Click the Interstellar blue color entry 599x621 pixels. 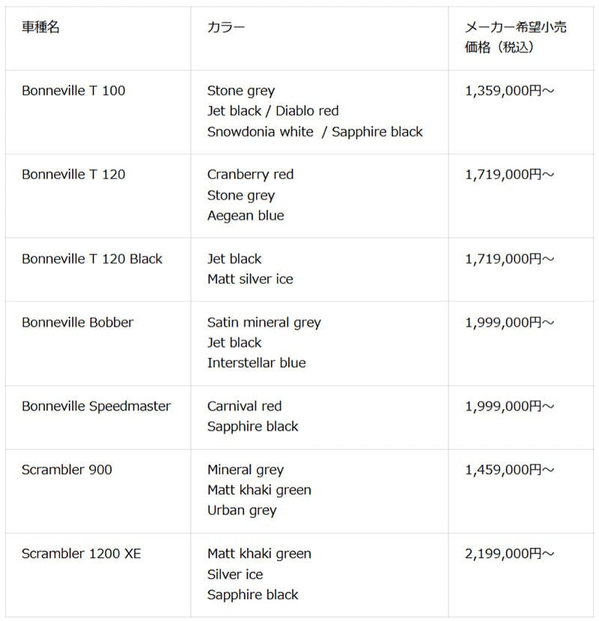tap(256, 363)
